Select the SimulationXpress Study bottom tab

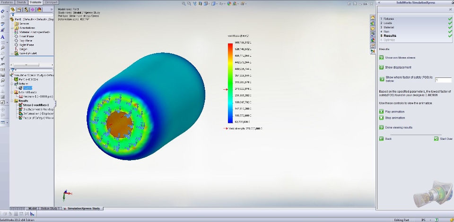tap(83, 208)
